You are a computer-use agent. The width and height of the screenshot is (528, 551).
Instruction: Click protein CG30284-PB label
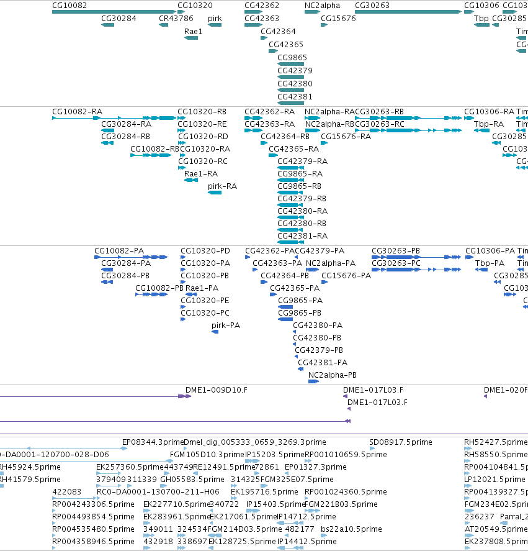click(125, 276)
